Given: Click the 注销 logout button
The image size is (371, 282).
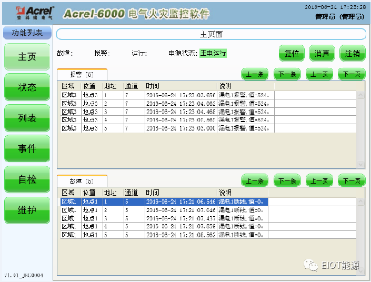Looking at the screenshot, I should tap(352, 53).
